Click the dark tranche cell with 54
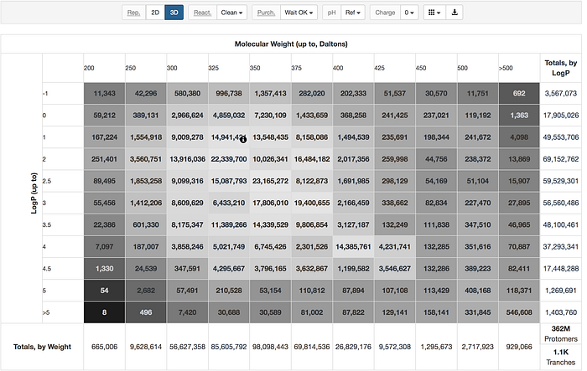The image size is (587, 371). point(104,291)
